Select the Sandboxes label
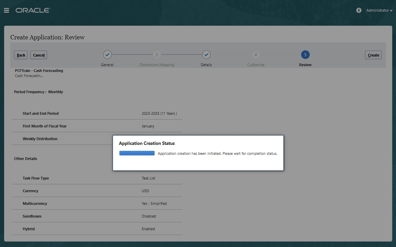The height and width of the screenshot is (247, 396). pyautogui.click(x=32, y=216)
